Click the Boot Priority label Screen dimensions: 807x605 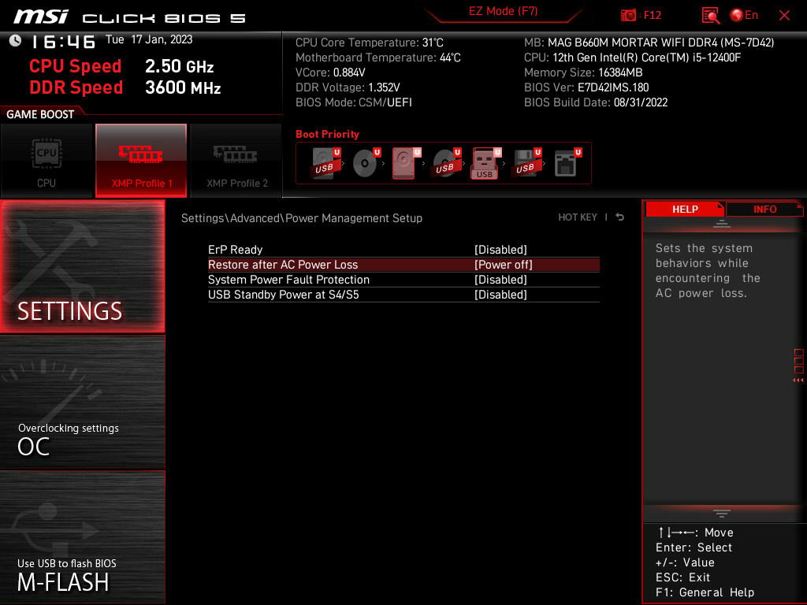pos(327,134)
